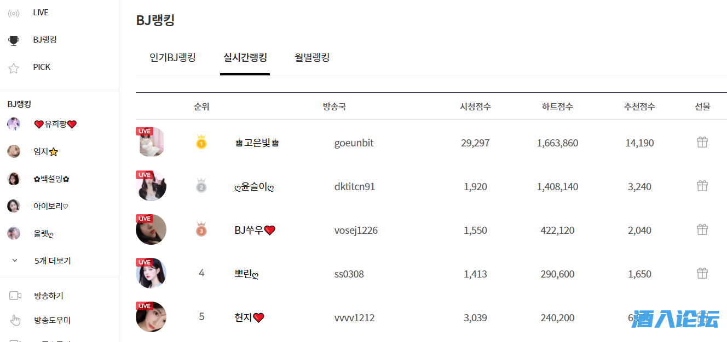Open gift icon for ss0308
This screenshot has height=342, width=727.
click(x=702, y=274)
